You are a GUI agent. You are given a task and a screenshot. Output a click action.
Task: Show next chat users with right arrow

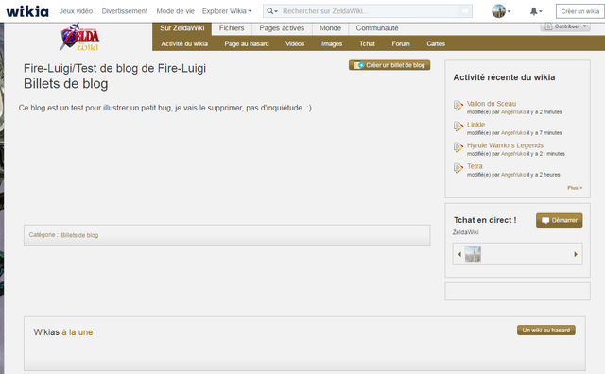click(576, 254)
